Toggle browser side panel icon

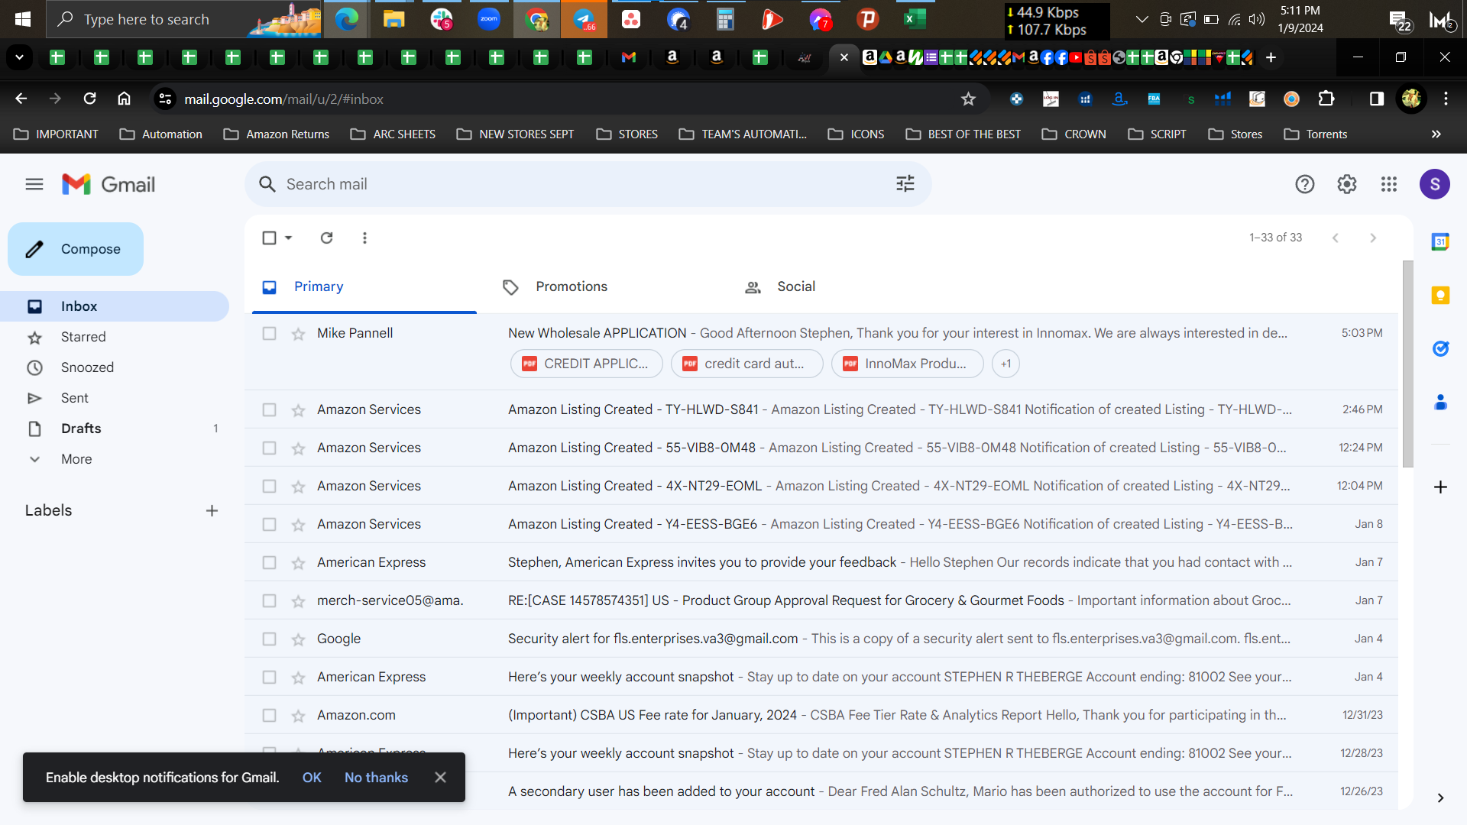pos(1376,99)
